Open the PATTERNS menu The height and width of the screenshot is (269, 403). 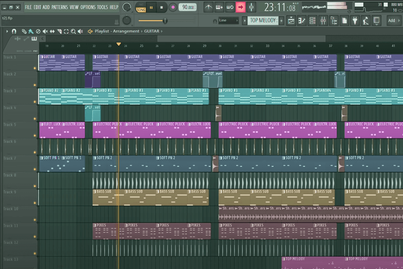[59, 7]
